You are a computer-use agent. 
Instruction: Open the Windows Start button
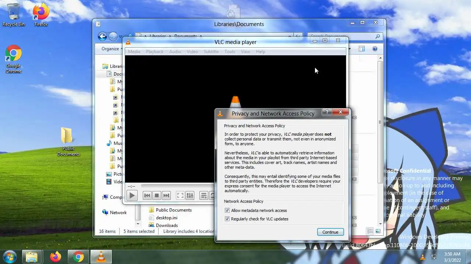point(10,257)
